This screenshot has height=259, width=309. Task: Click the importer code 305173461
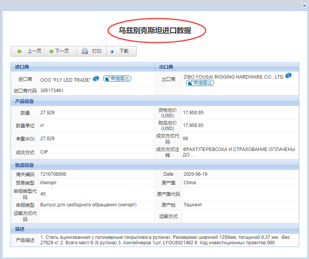click(52, 91)
